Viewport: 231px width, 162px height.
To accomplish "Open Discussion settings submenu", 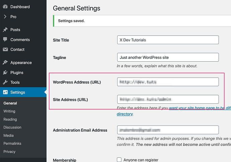I will coord(12,128).
